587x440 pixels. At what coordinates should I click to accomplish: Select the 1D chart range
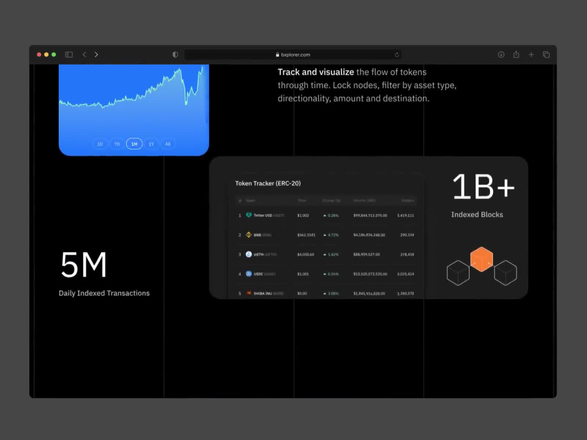(x=100, y=144)
